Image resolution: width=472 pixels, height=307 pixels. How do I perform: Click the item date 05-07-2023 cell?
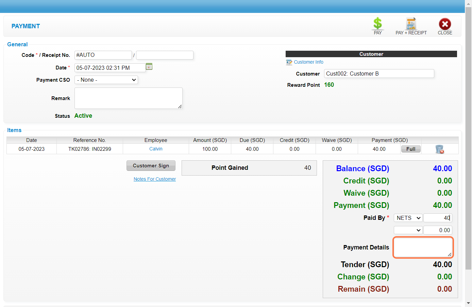[32, 149]
